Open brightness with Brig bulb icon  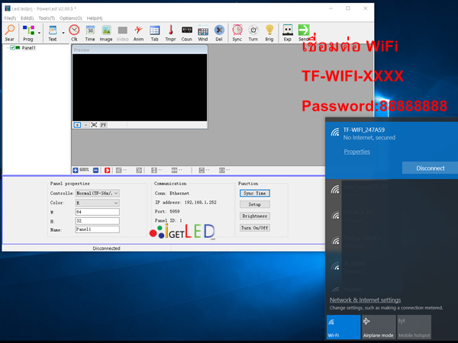pyautogui.click(x=269, y=33)
